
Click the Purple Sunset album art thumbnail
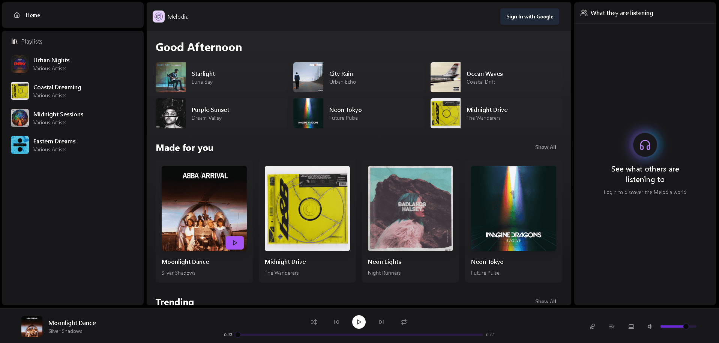tap(171, 113)
